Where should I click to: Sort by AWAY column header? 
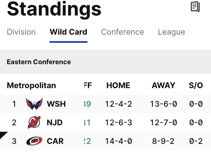click(x=163, y=85)
